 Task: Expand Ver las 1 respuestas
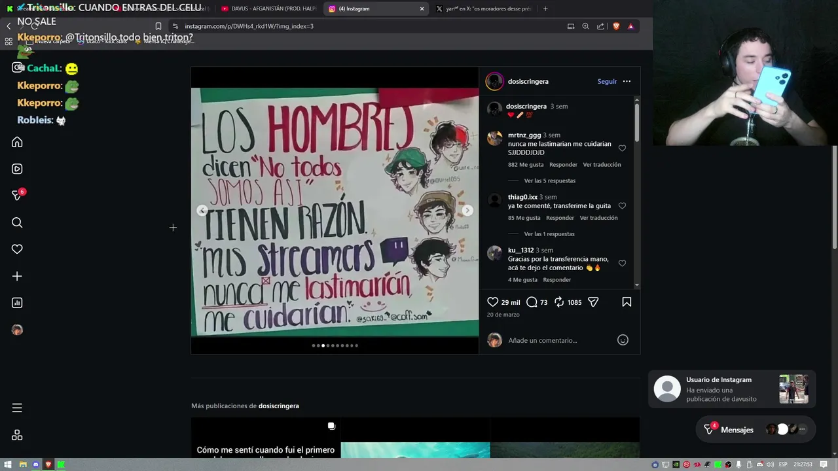tap(549, 234)
